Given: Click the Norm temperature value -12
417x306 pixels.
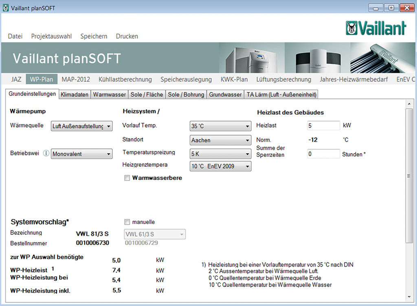Looking at the screenshot, I should pyautogui.click(x=313, y=140).
